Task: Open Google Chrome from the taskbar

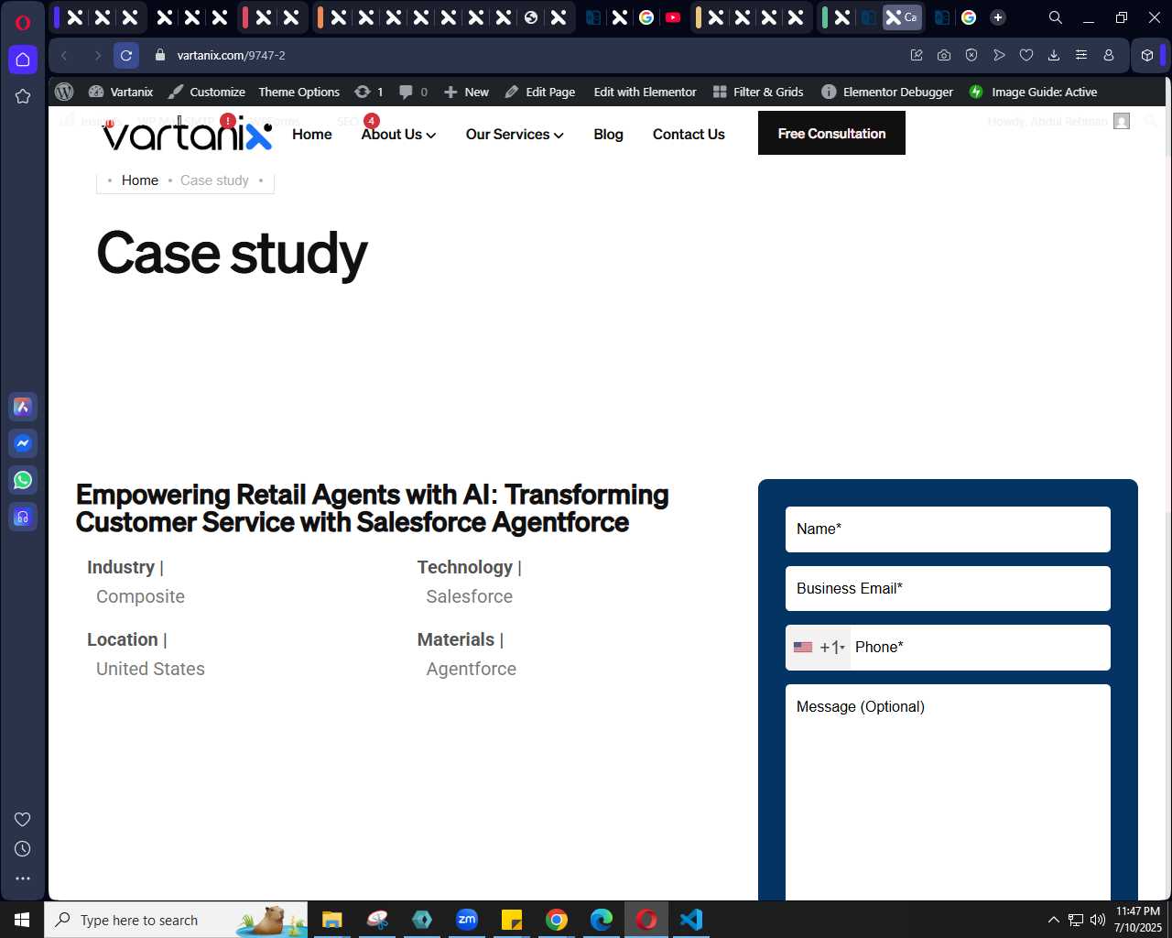Action: pos(557,920)
